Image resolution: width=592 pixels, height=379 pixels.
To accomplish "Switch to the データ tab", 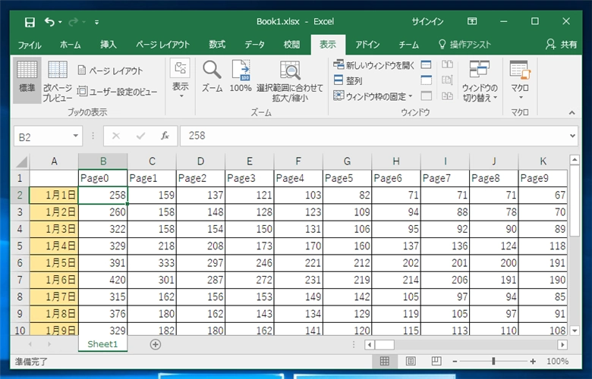I will click(x=254, y=45).
